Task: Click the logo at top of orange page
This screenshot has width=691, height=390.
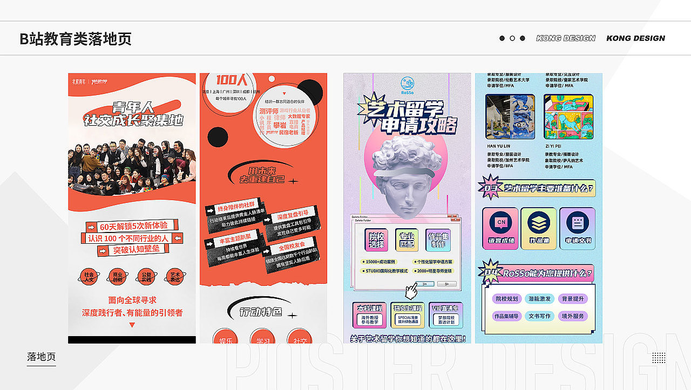Action: click(90, 81)
